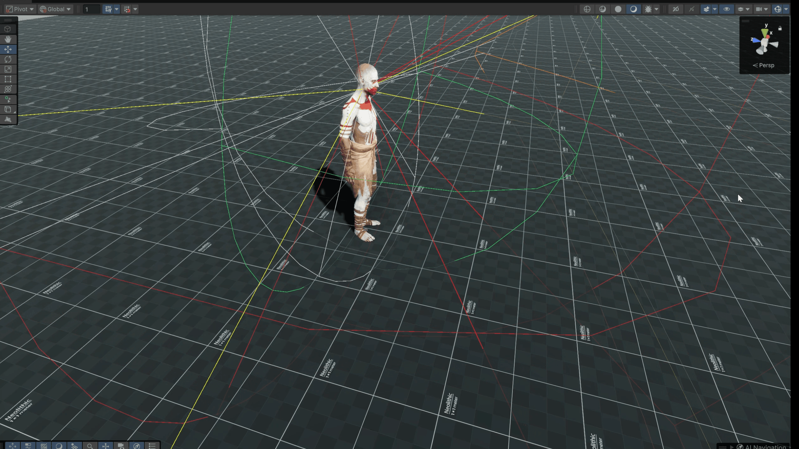This screenshot has width=799, height=449.
Task: Click the green Y axis cone on gizmo
Action: click(765, 32)
